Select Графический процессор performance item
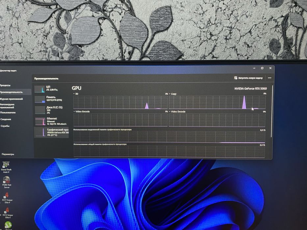This screenshot has width=307, height=230. [51, 132]
